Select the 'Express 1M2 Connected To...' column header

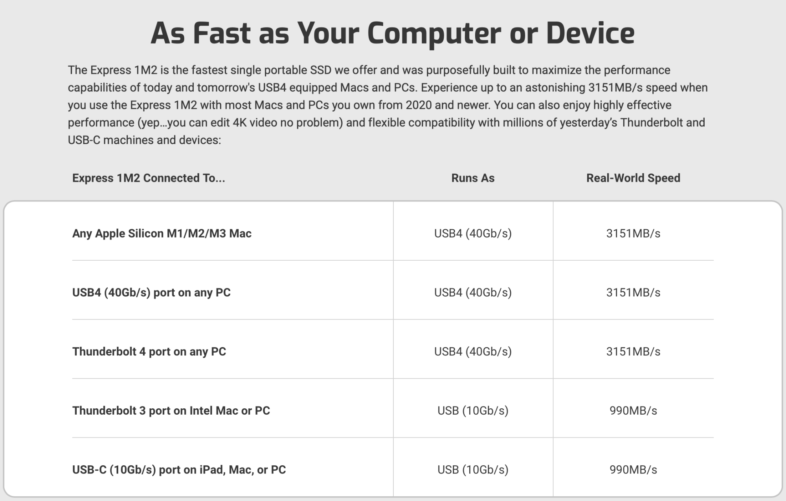[149, 178]
